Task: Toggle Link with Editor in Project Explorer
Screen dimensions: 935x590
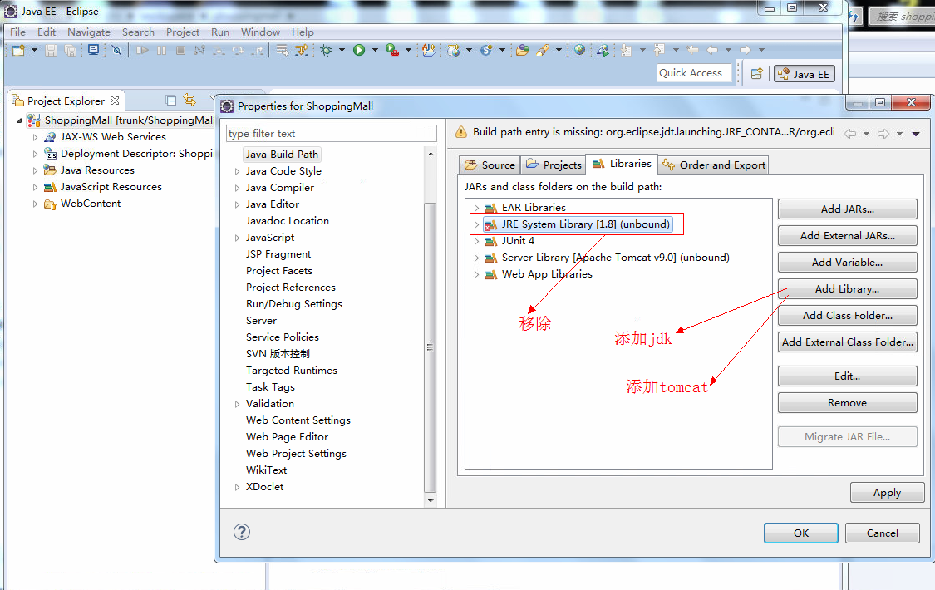Action: (x=189, y=101)
